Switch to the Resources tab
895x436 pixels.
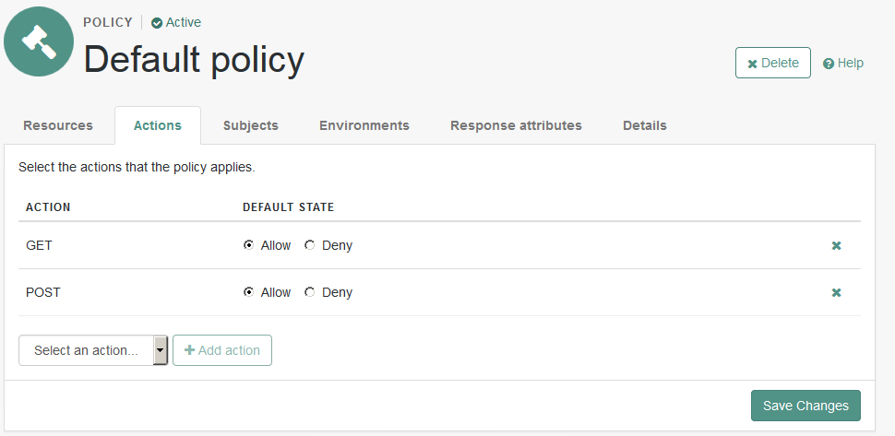58,125
